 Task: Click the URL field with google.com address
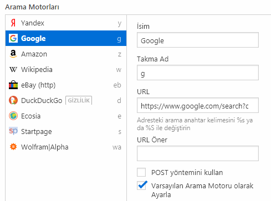pos(198,105)
